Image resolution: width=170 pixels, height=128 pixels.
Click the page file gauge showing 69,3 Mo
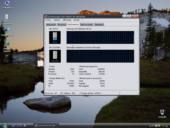(55, 56)
